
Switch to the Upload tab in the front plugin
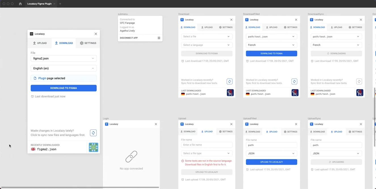point(40,43)
